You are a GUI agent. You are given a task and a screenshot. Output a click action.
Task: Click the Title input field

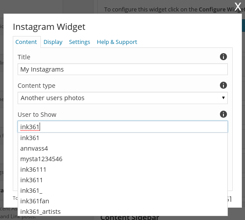[123, 69]
